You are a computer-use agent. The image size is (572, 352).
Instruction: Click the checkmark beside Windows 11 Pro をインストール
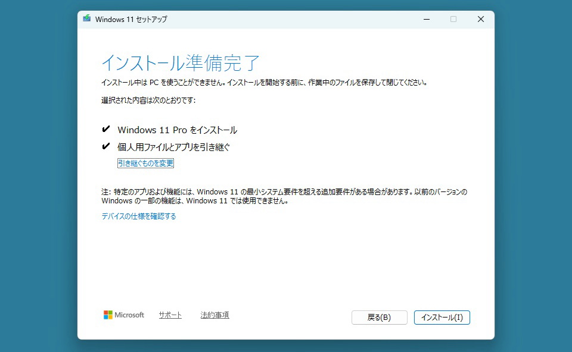pos(106,129)
